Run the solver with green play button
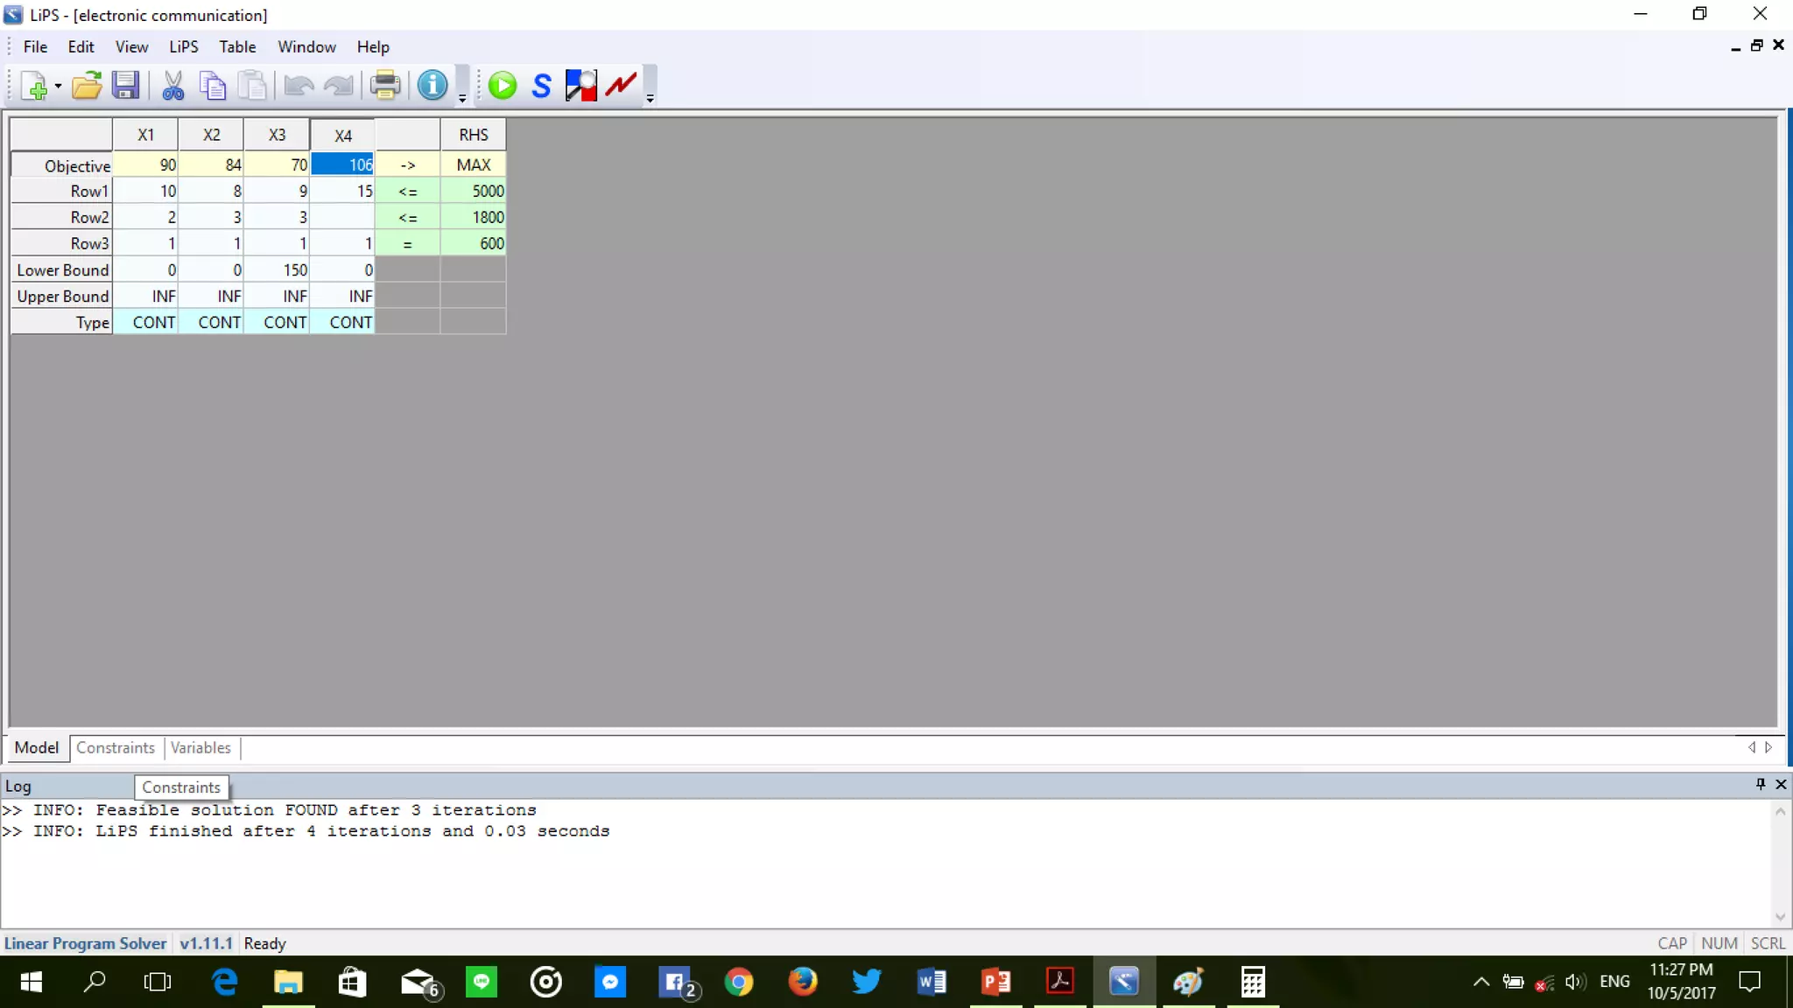Image resolution: width=1793 pixels, height=1008 pixels. [502, 85]
